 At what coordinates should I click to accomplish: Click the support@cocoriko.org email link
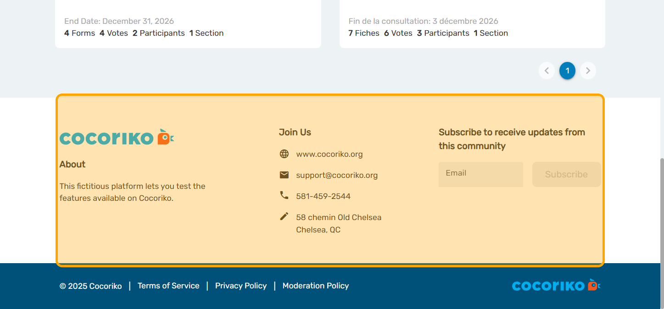pyautogui.click(x=337, y=175)
